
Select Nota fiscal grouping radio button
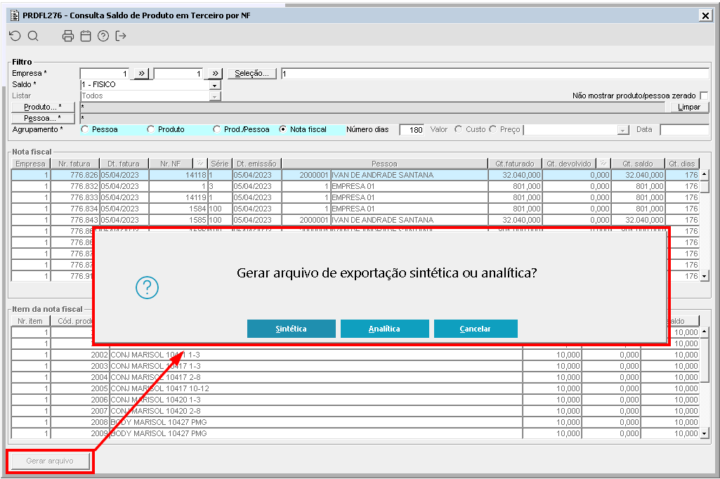[x=283, y=129]
